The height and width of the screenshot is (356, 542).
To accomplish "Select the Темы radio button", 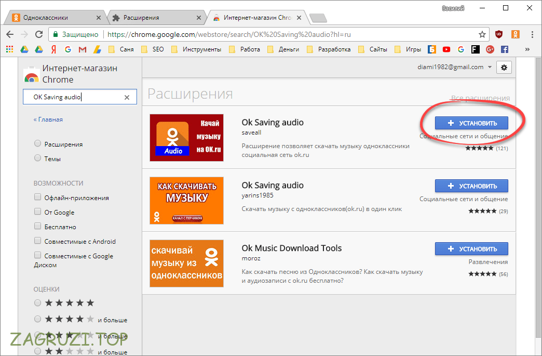I will pyautogui.click(x=38, y=159).
